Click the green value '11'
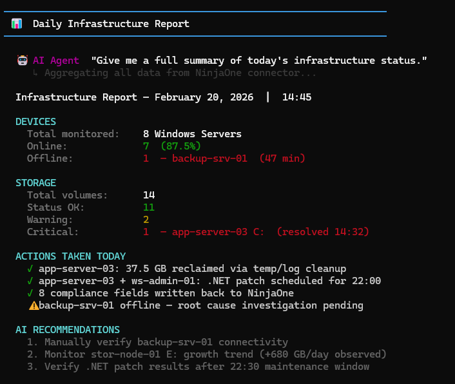 149,207
